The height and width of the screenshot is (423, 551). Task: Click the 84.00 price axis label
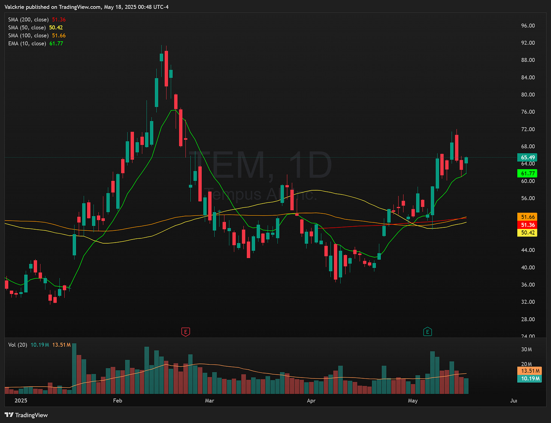[528, 78]
